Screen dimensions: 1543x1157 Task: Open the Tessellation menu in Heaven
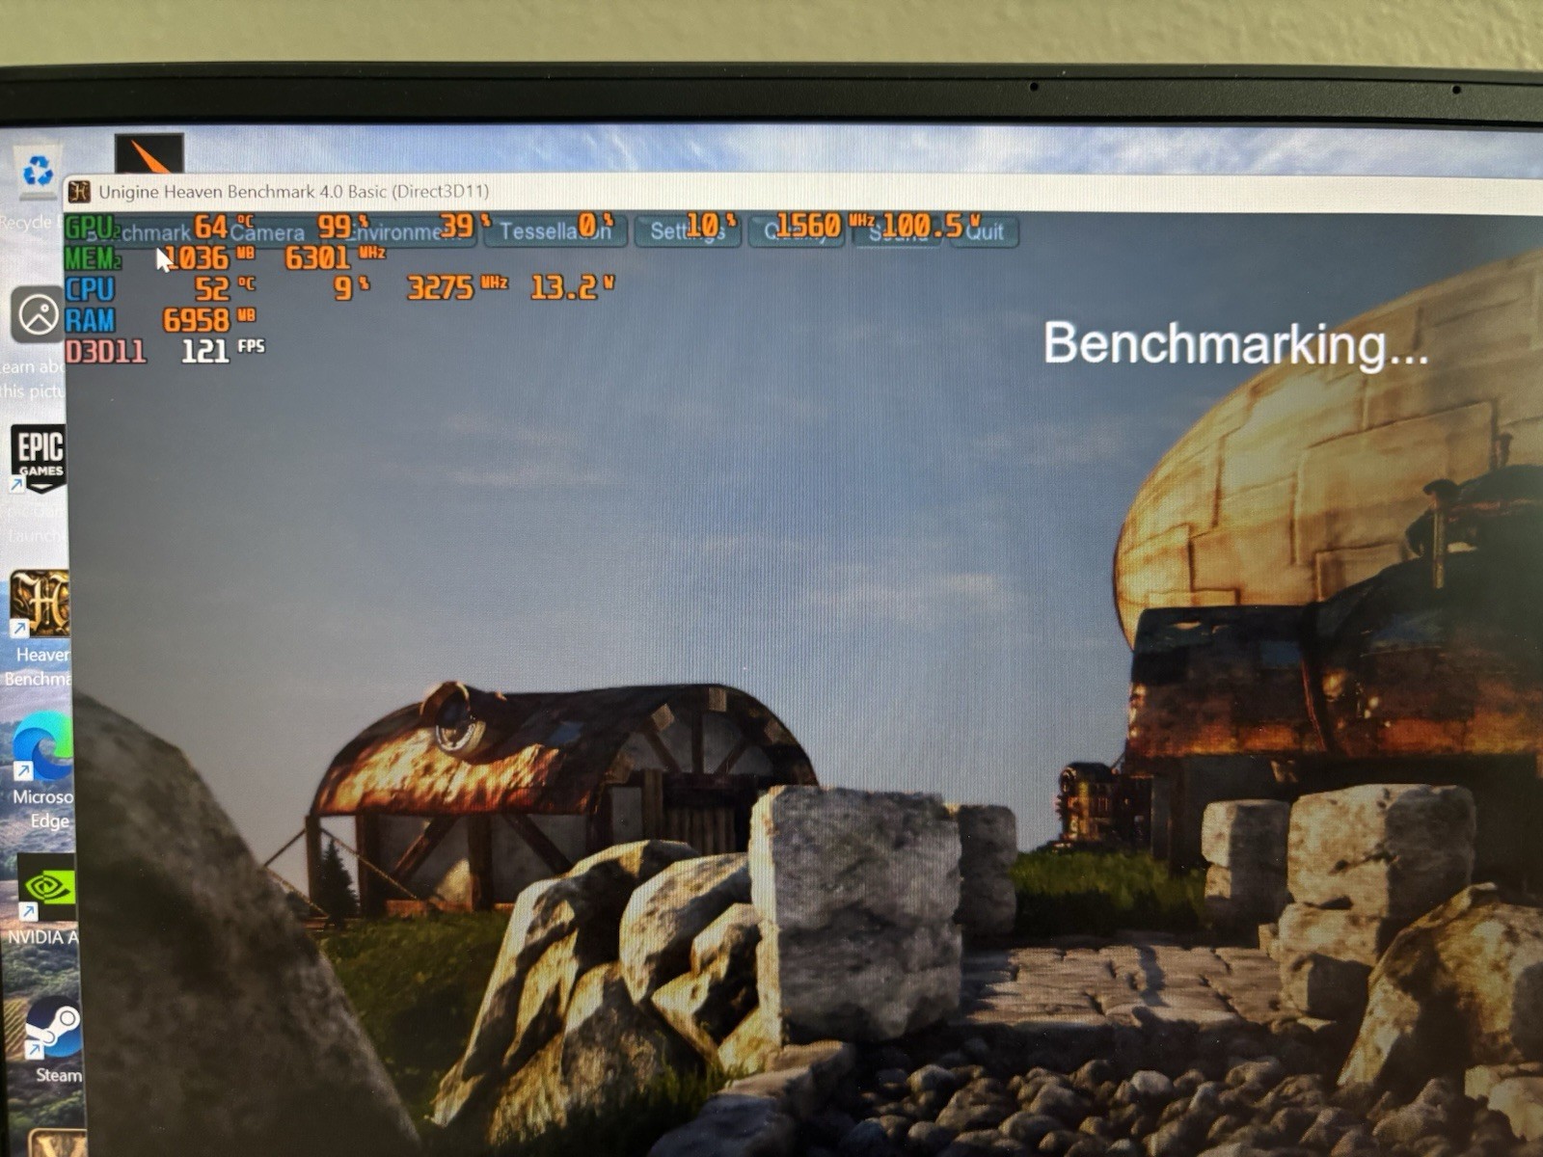click(555, 231)
